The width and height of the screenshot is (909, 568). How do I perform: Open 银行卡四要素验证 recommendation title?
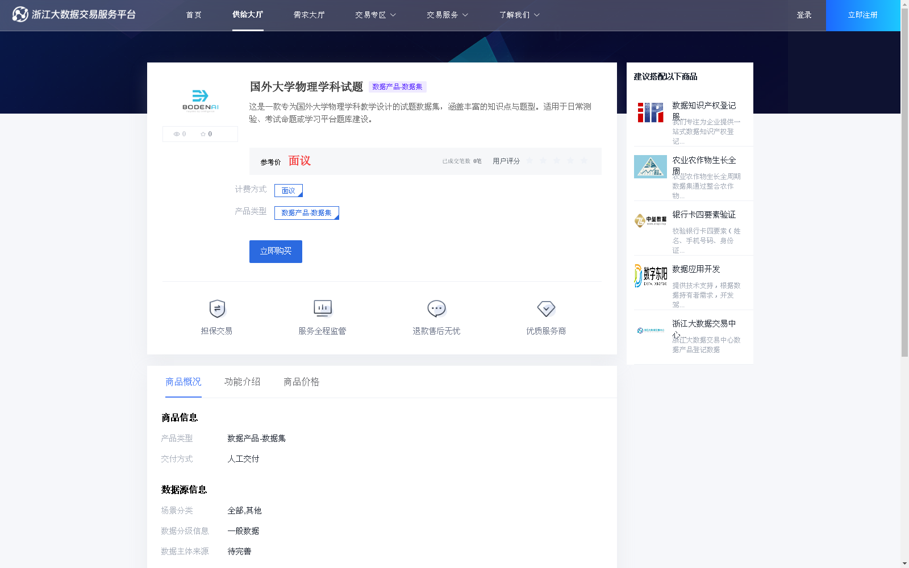tap(704, 215)
